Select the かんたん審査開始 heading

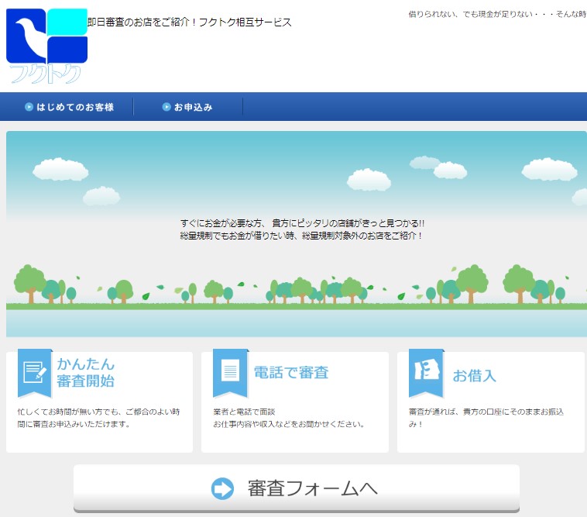point(85,372)
